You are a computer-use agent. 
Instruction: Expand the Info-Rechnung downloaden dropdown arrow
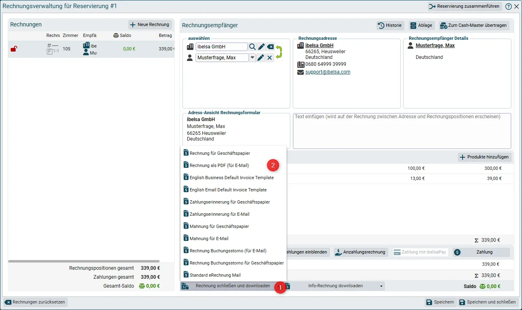pyautogui.click(x=382, y=286)
